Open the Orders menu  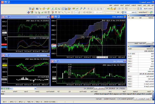(x=134, y=5)
